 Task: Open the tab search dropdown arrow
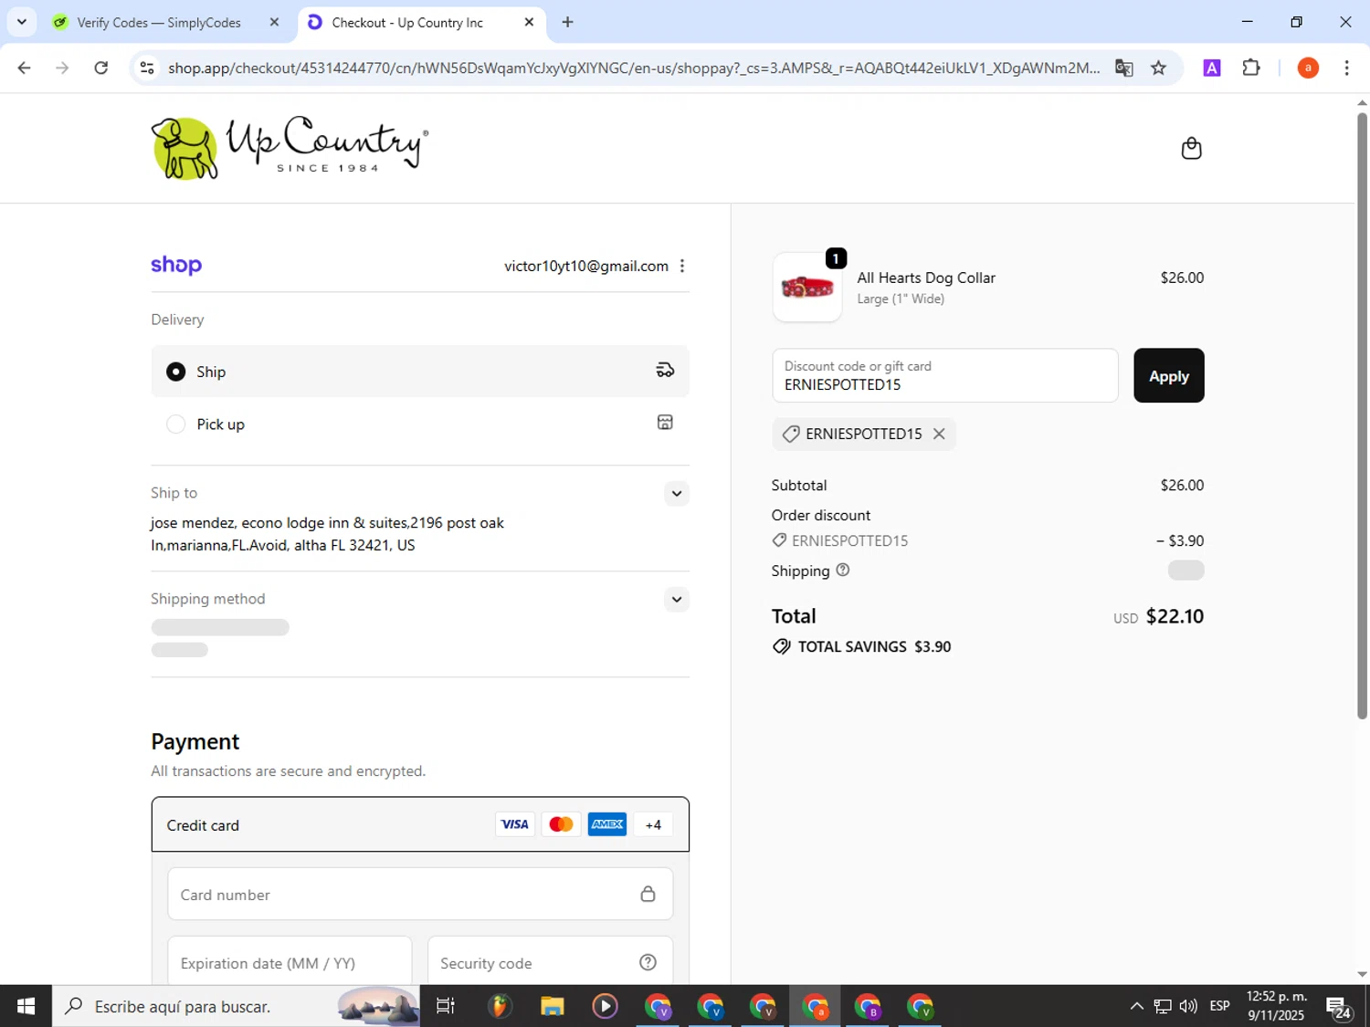tap(21, 22)
